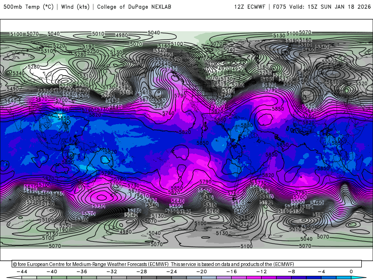Image resolution: width=373 pixels, height=280 pixels.
Task: Click the white arrow tip of the colorbar
Action: pos(14,278)
